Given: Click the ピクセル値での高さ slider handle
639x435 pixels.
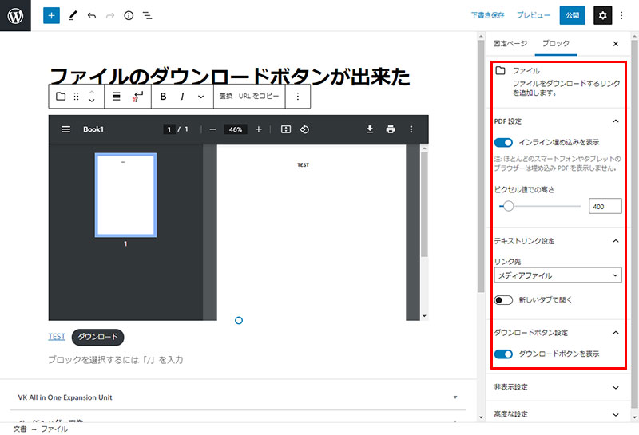Looking at the screenshot, I should click(508, 206).
